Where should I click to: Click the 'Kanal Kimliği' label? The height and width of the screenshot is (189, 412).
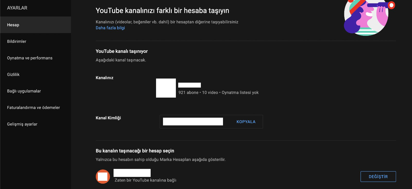pyautogui.click(x=108, y=118)
